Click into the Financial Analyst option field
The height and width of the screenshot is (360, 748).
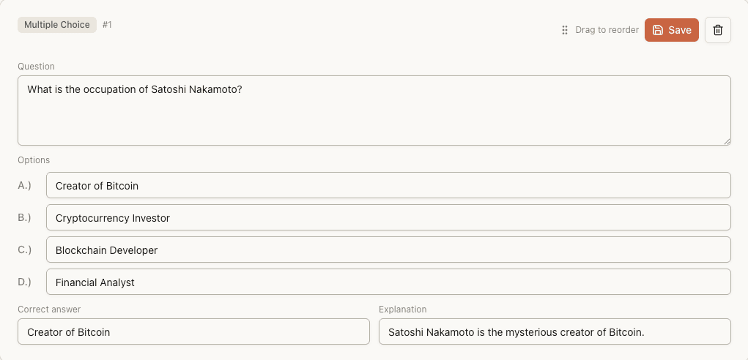click(x=388, y=282)
